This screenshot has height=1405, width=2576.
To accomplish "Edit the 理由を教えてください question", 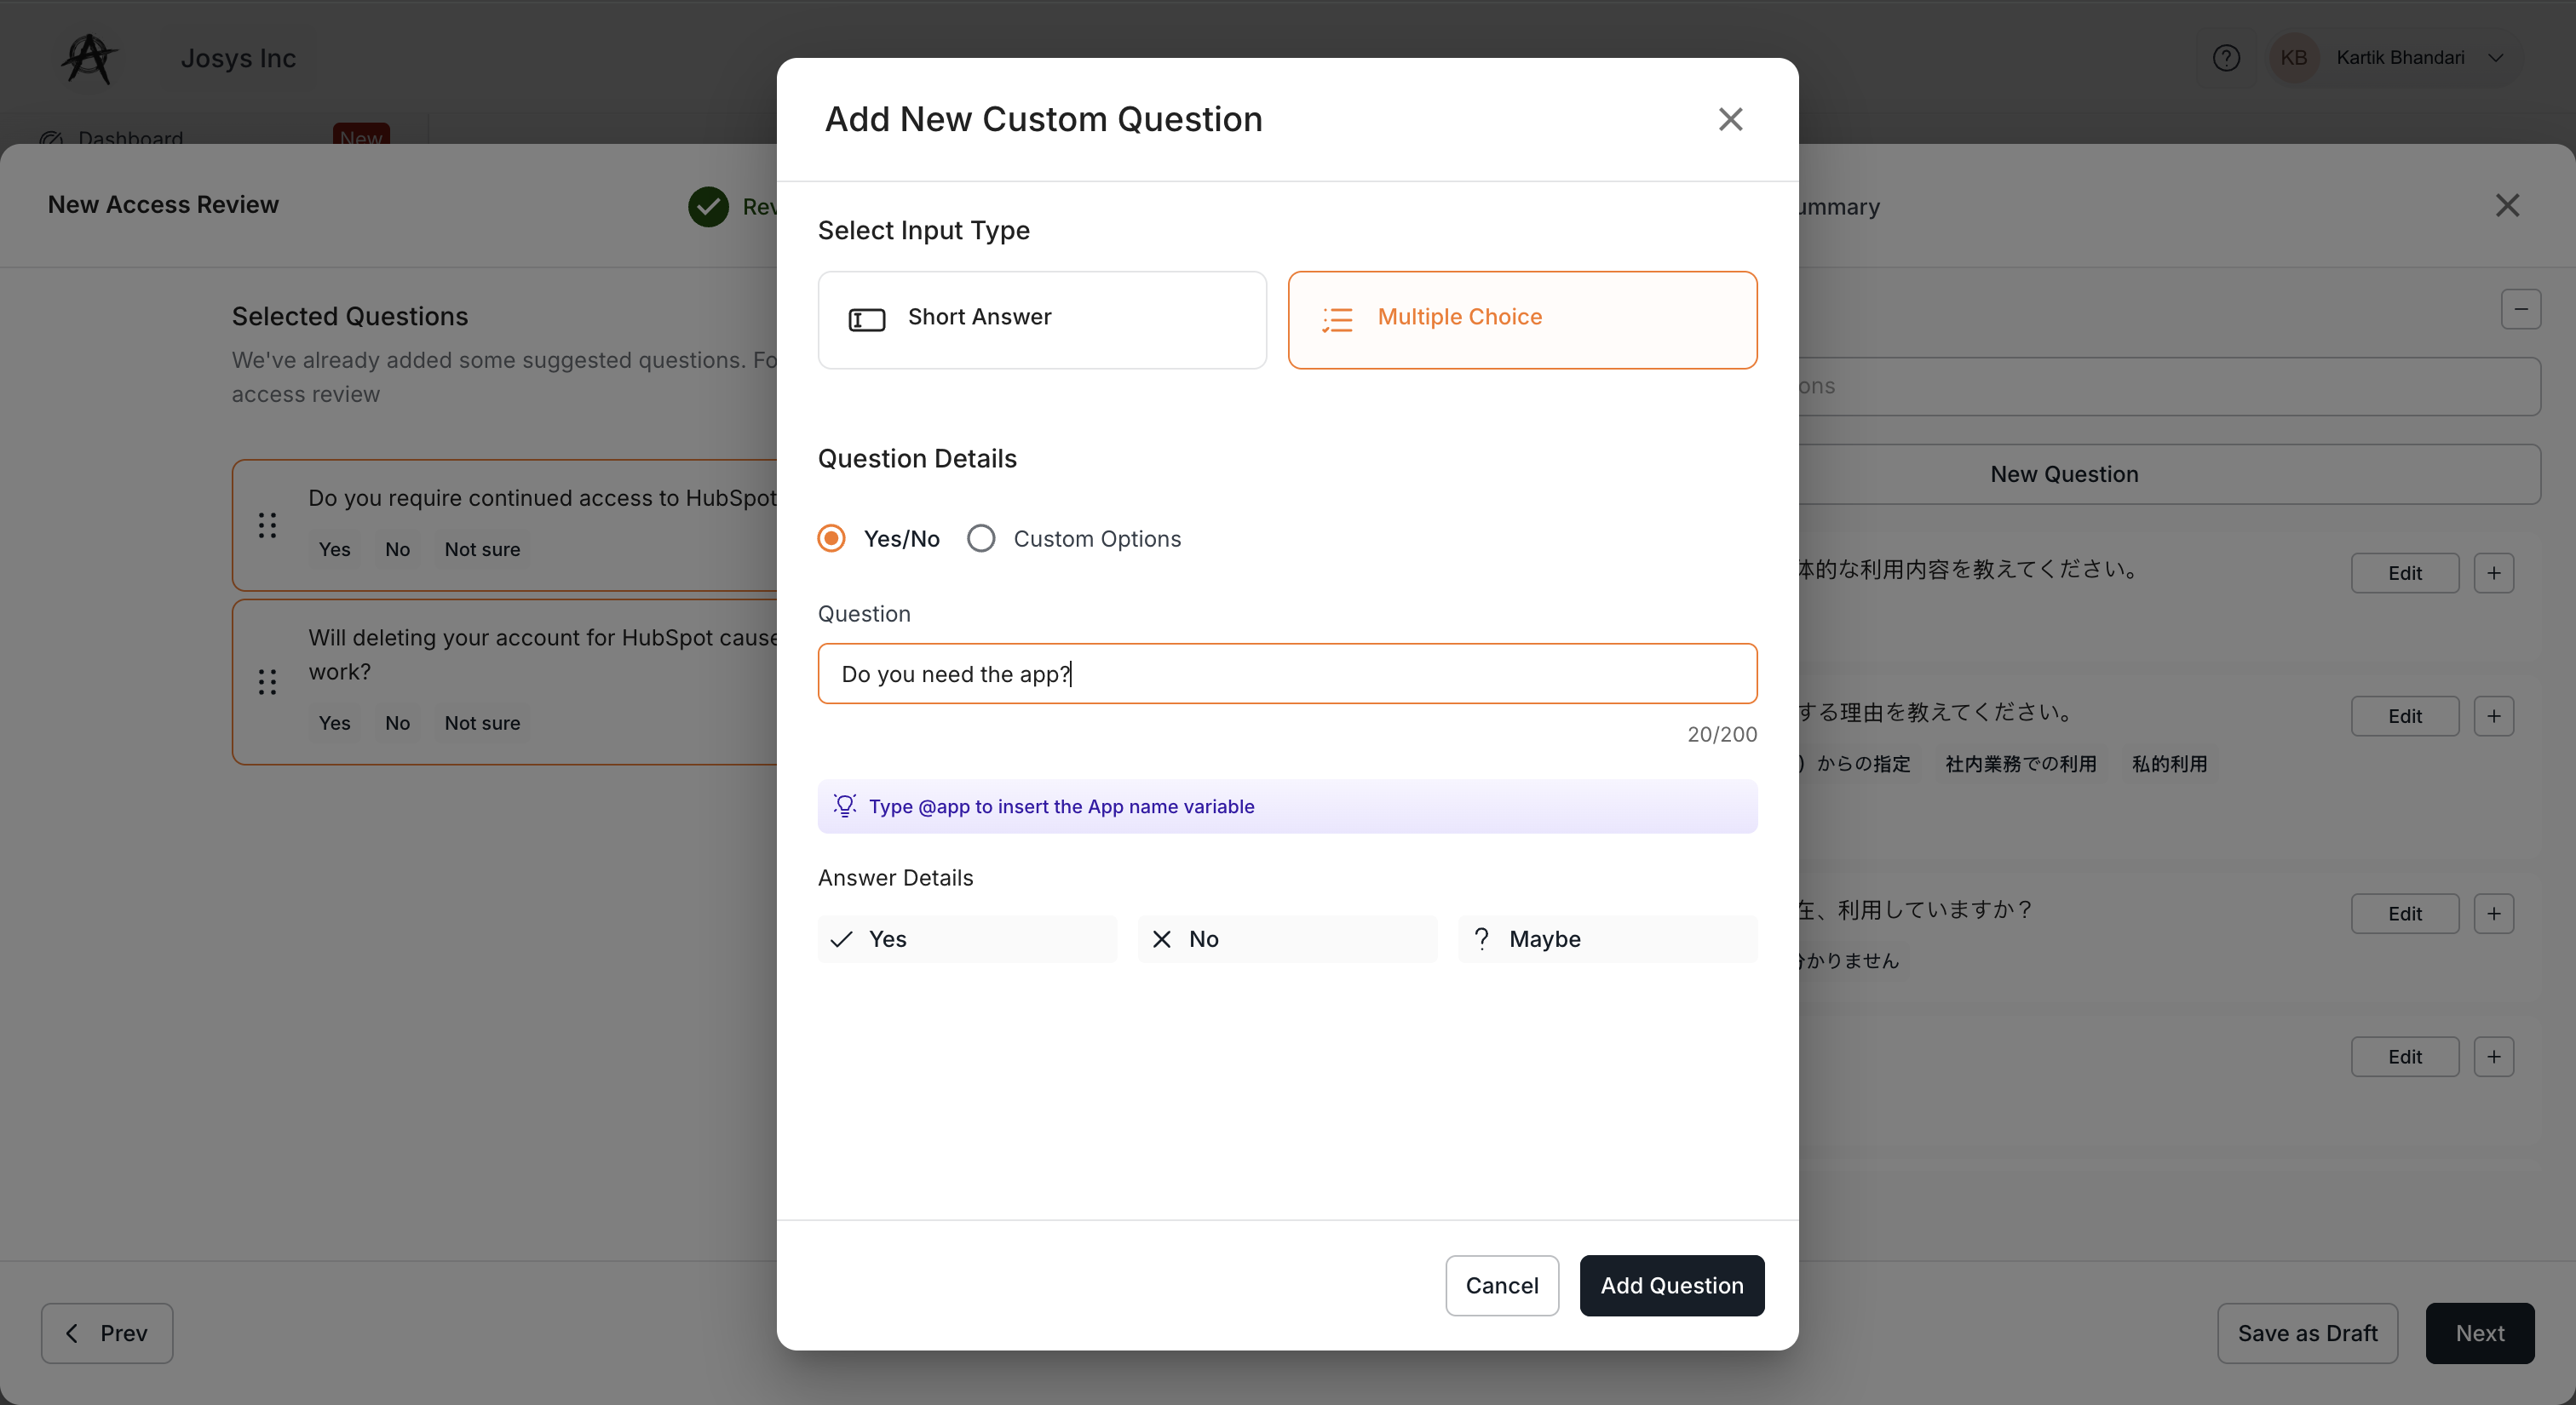I will pos(2404,715).
